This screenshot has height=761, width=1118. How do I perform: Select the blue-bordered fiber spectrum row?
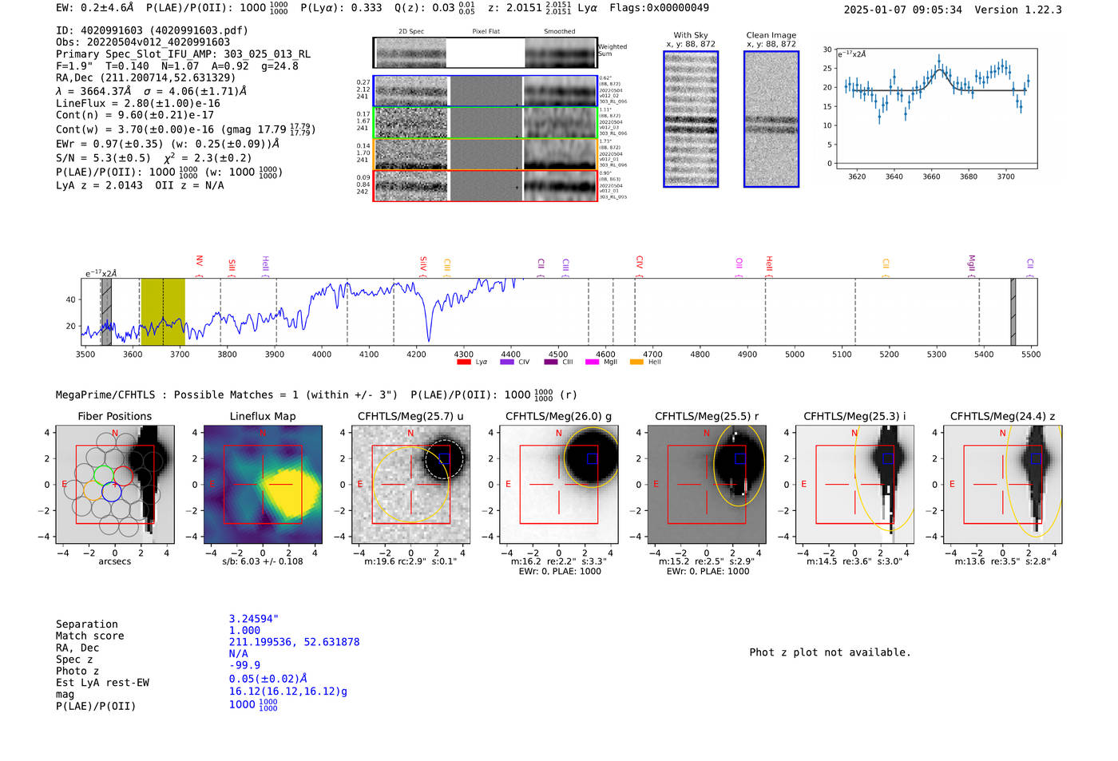coord(485,91)
